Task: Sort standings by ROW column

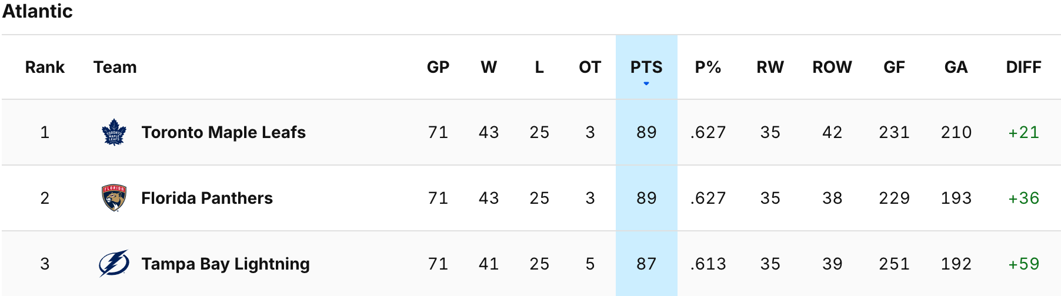Action: point(832,67)
